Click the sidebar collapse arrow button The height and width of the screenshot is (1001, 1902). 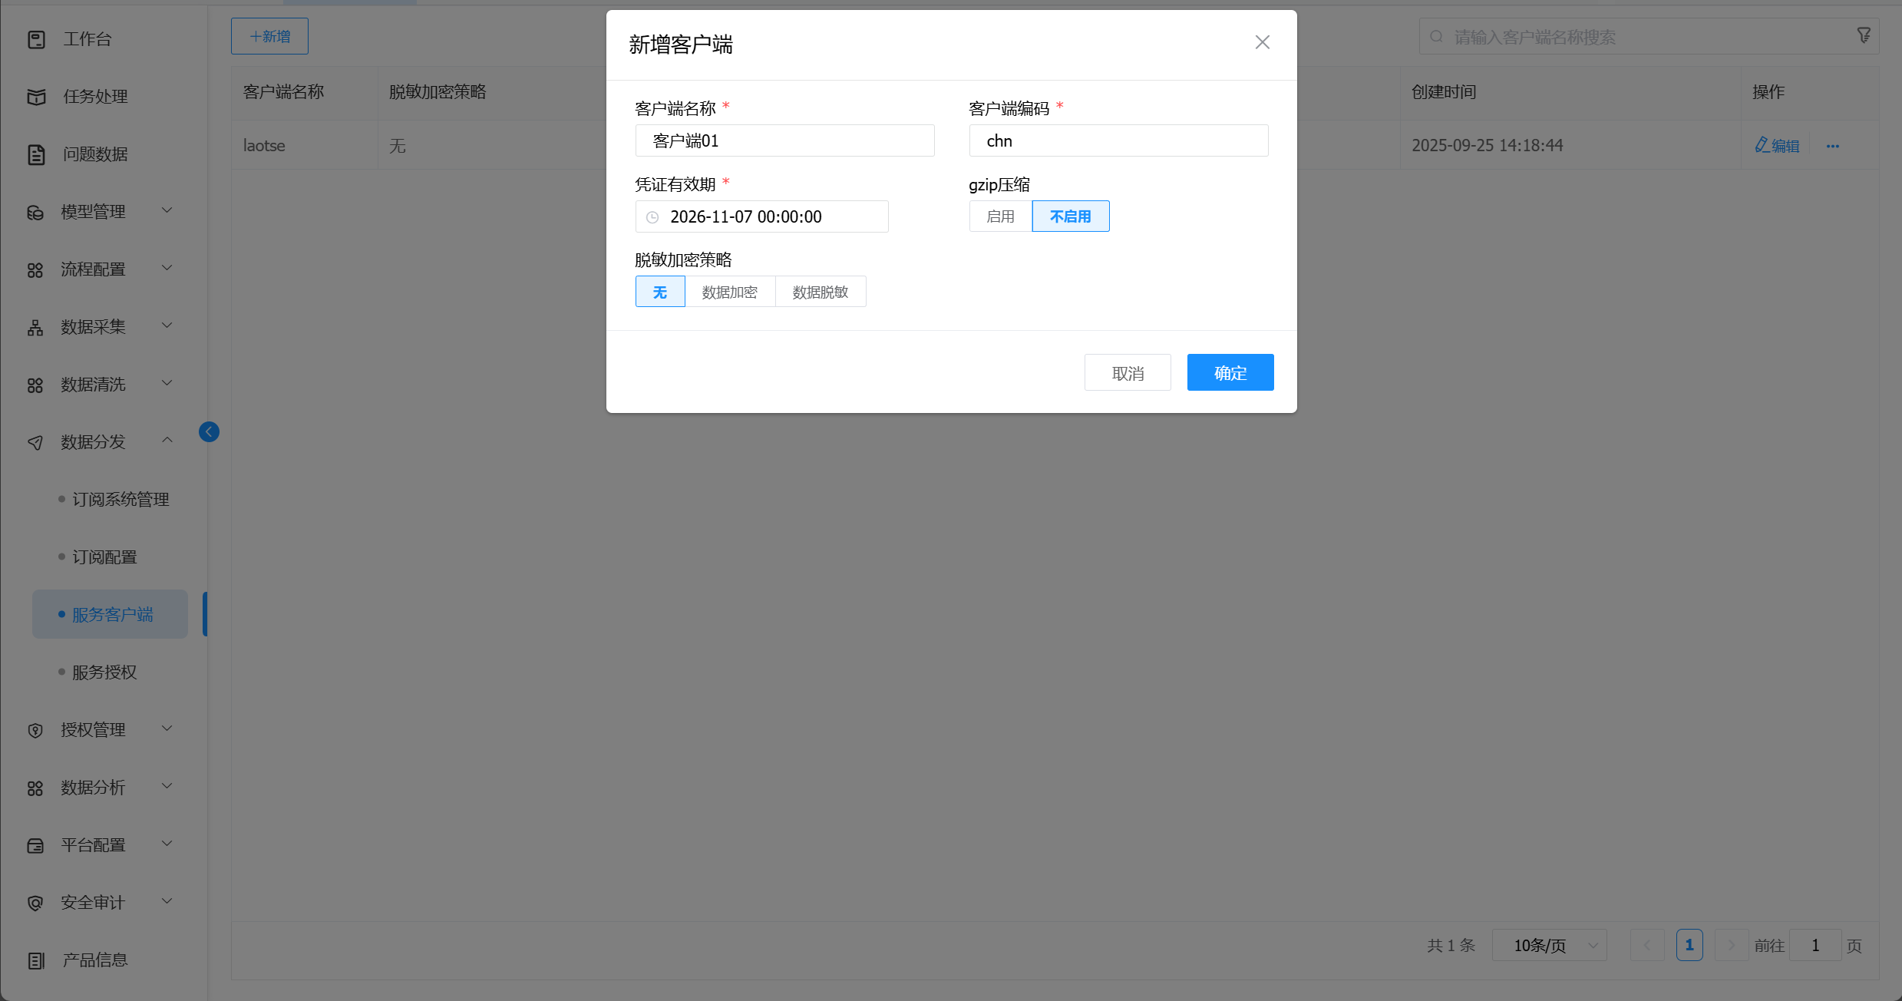[209, 432]
